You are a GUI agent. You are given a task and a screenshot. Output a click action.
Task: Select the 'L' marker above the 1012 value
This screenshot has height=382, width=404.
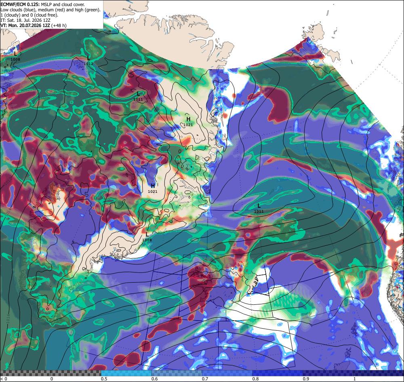click(88, 58)
